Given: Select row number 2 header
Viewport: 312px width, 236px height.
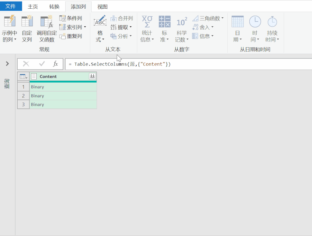Looking at the screenshot, I should tap(23, 96).
